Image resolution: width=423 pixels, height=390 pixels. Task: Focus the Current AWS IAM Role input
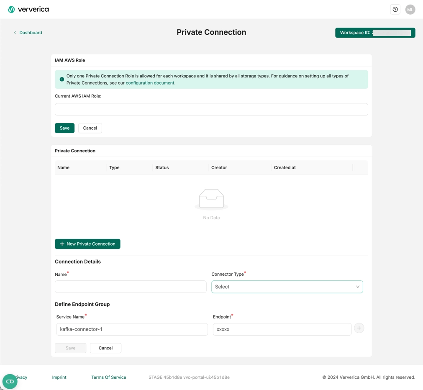tap(211, 109)
